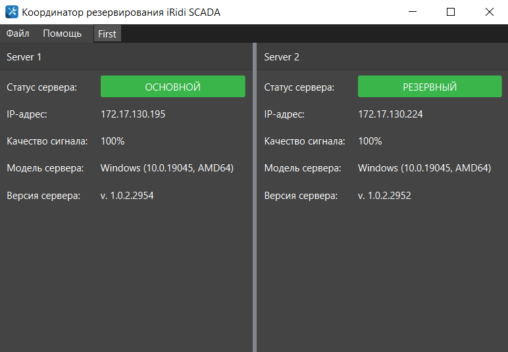Click the iRidi SCADA app icon
The image size is (508, 352).
[x=12, y=12]
